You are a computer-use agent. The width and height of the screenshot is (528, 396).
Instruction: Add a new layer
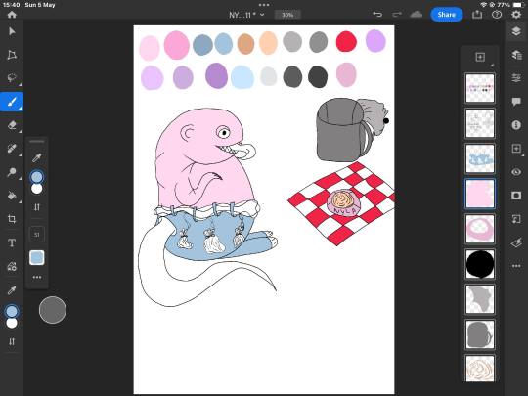click(x=480, y=57)
